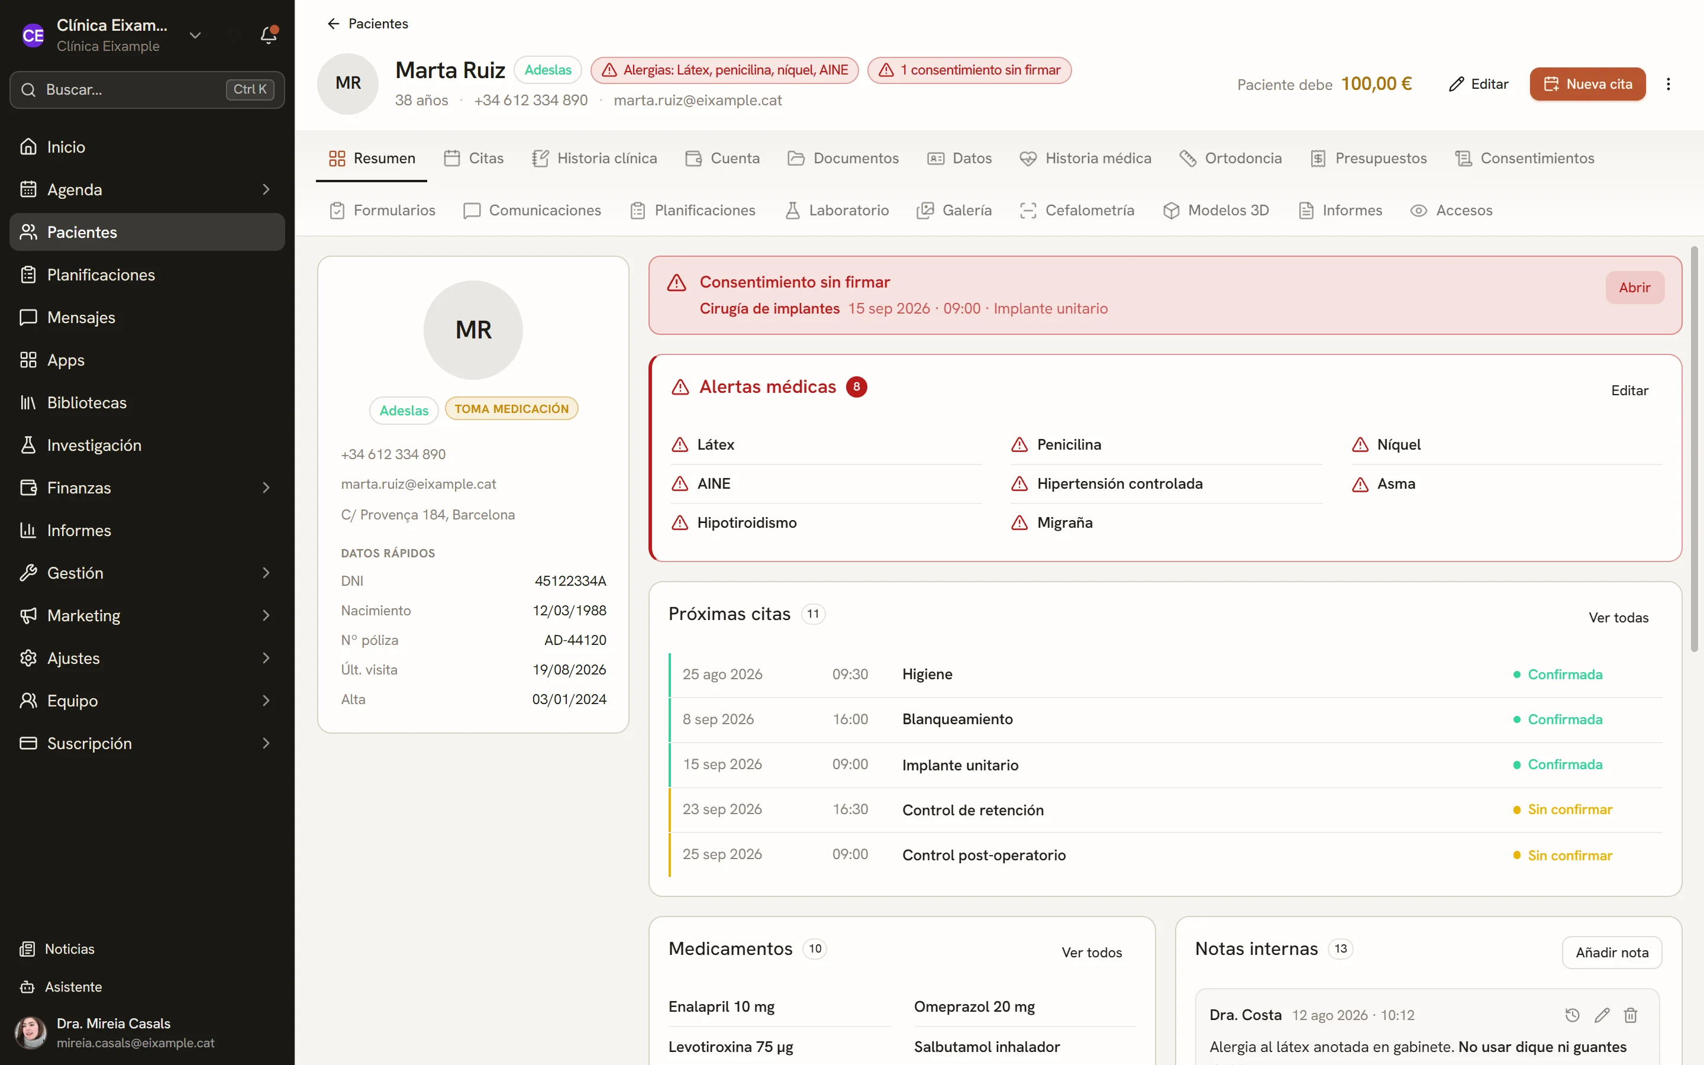1704x1065 pixels.
Task: Launch the Asistente
Action: (x=147, y=987)
